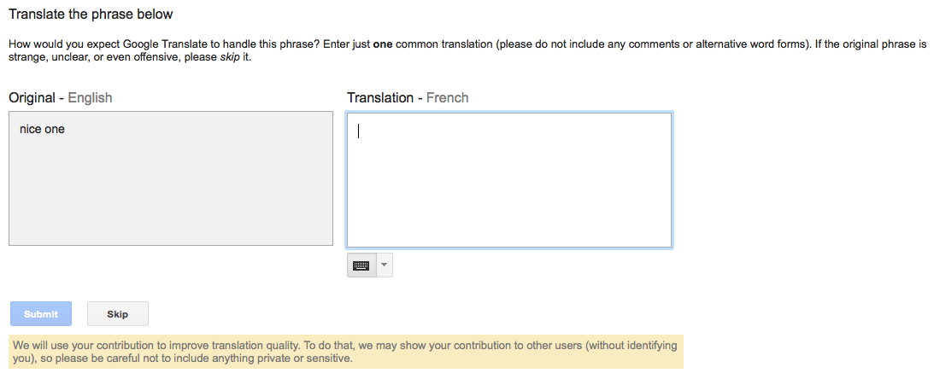Select the 'nice one' source phrase
This screenshot has height=379, width=934.
pyautogui.click(x=42, y=129)
